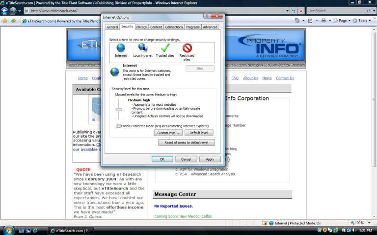Select the Internet zone globe icon
377x235 pixels.
click(121, 48)
